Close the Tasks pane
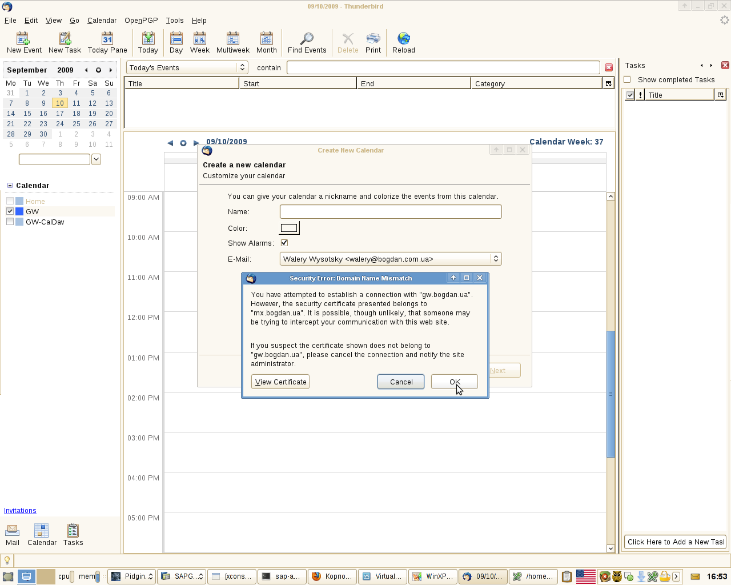 tap(725, 65)
